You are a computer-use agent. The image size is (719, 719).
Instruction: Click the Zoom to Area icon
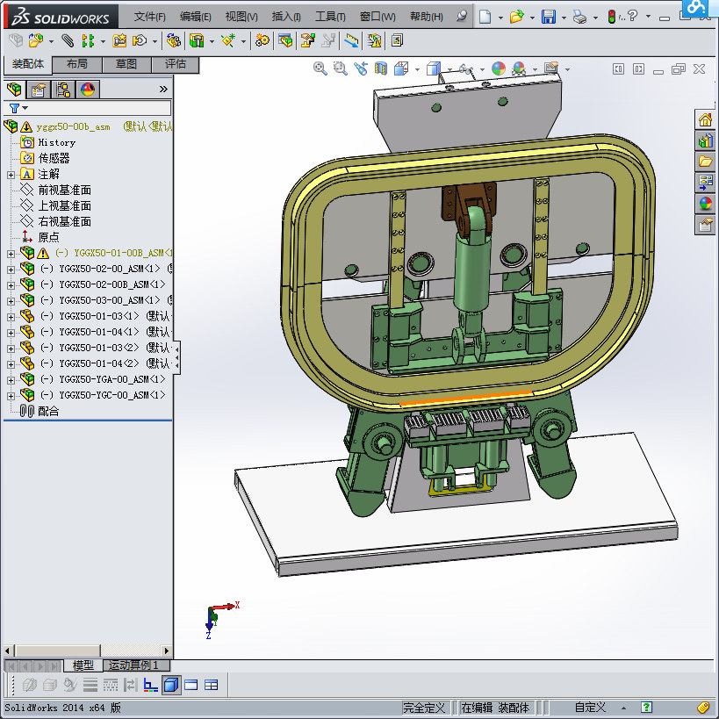(341, 68)
